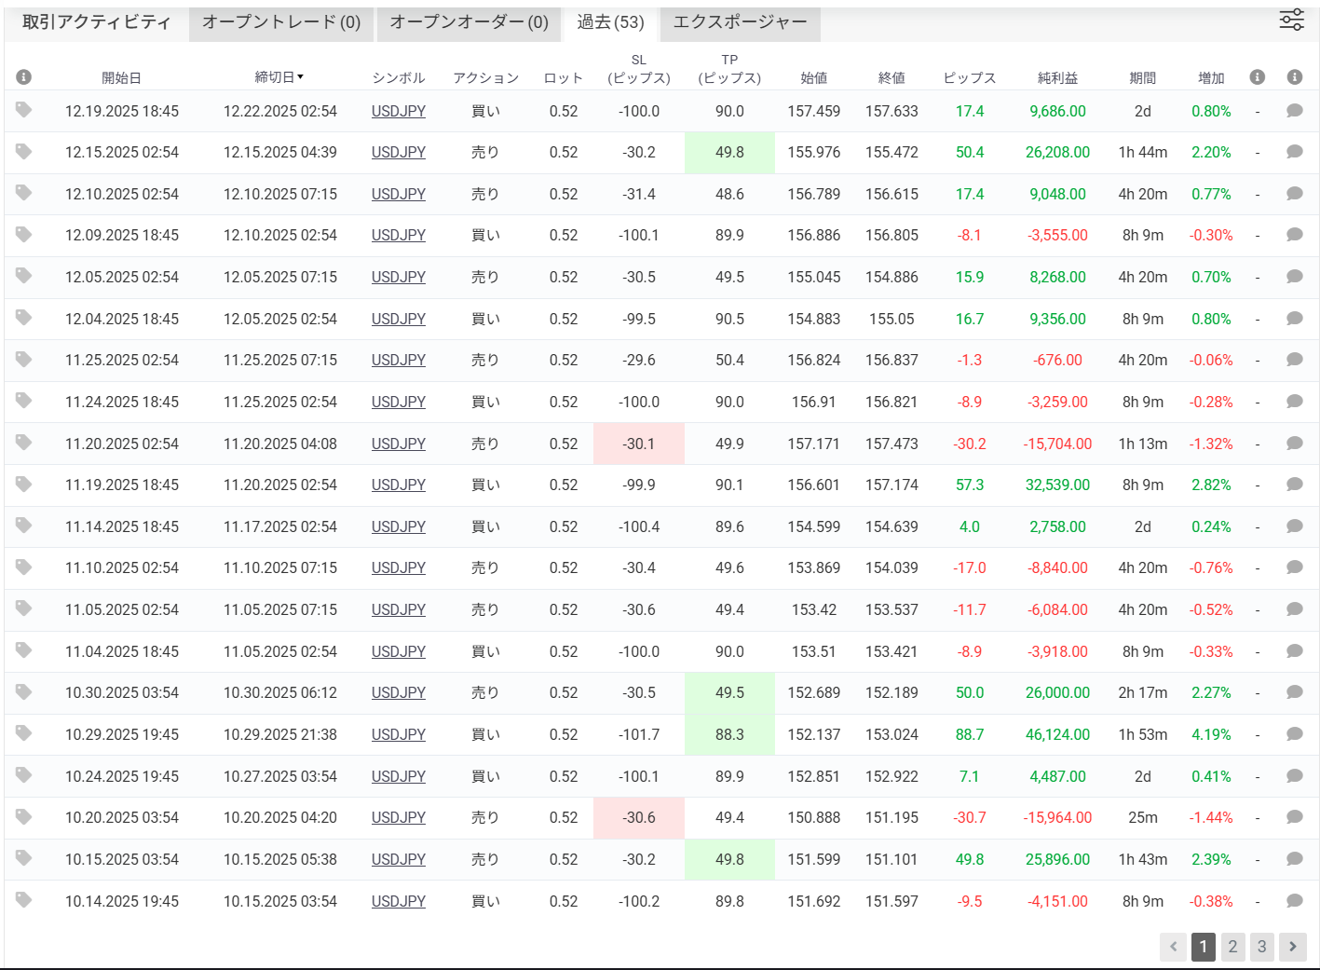
Task: Open comment bubble for 10.29.2025 19:45 trade
Action: pos(1294,734)
